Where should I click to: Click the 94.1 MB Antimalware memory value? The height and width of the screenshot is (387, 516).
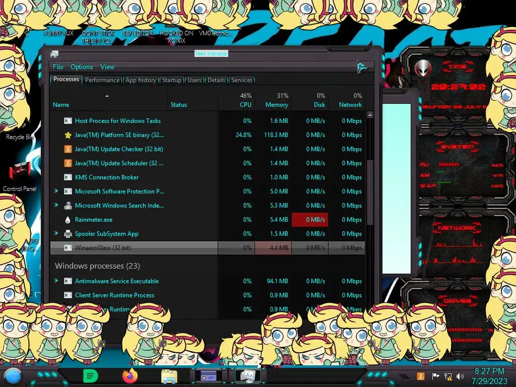point(277,281)
